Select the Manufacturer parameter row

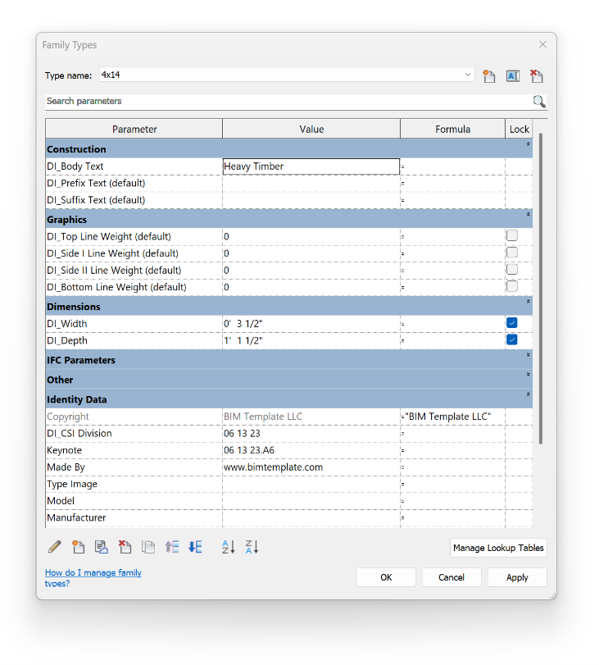coord(289,518)
